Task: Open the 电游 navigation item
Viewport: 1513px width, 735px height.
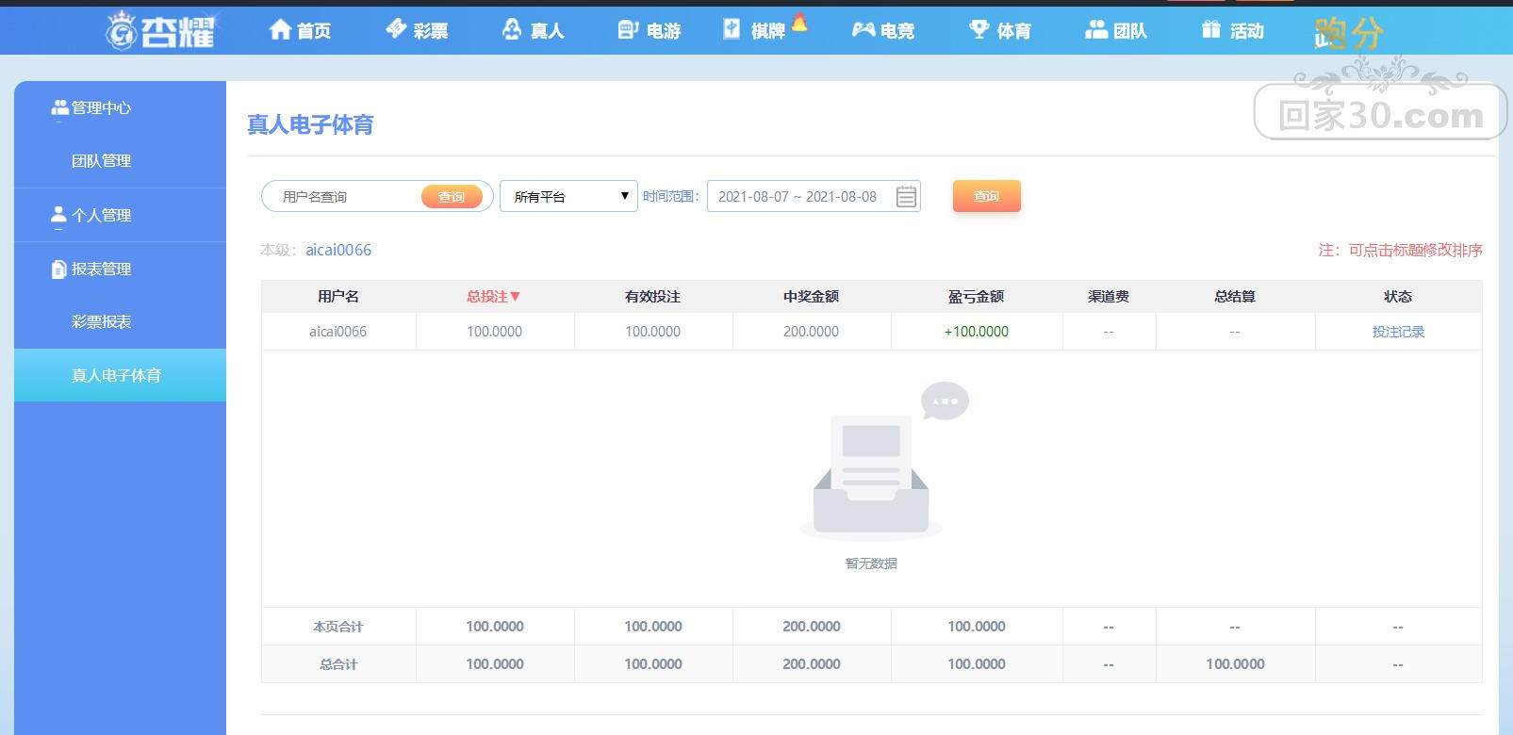Action: tap(649, 30)
